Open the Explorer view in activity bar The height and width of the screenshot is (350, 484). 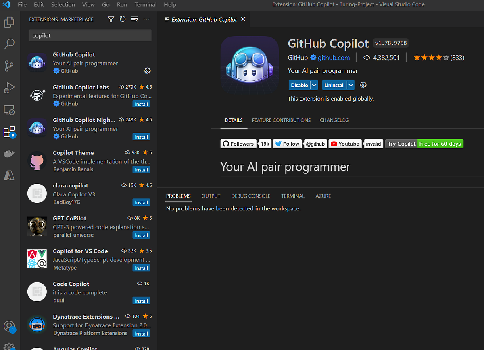click(x=9, y=22)
